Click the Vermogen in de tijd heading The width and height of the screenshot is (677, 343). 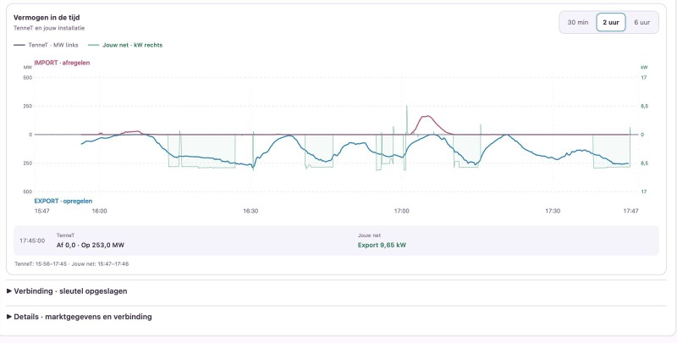47,18
